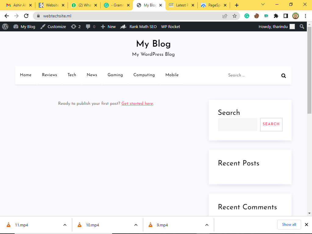
Task: Open the Mobile navigation item
Action: click(172, 75)
